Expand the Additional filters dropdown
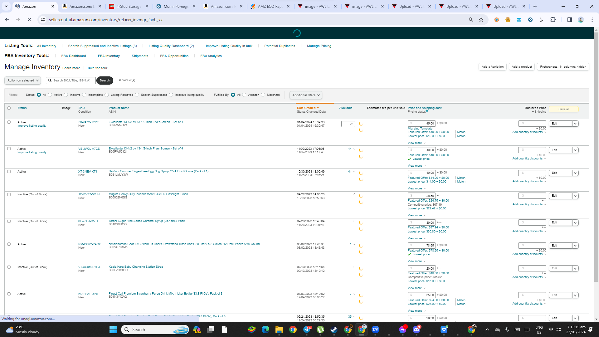 [x=306, y=95]
